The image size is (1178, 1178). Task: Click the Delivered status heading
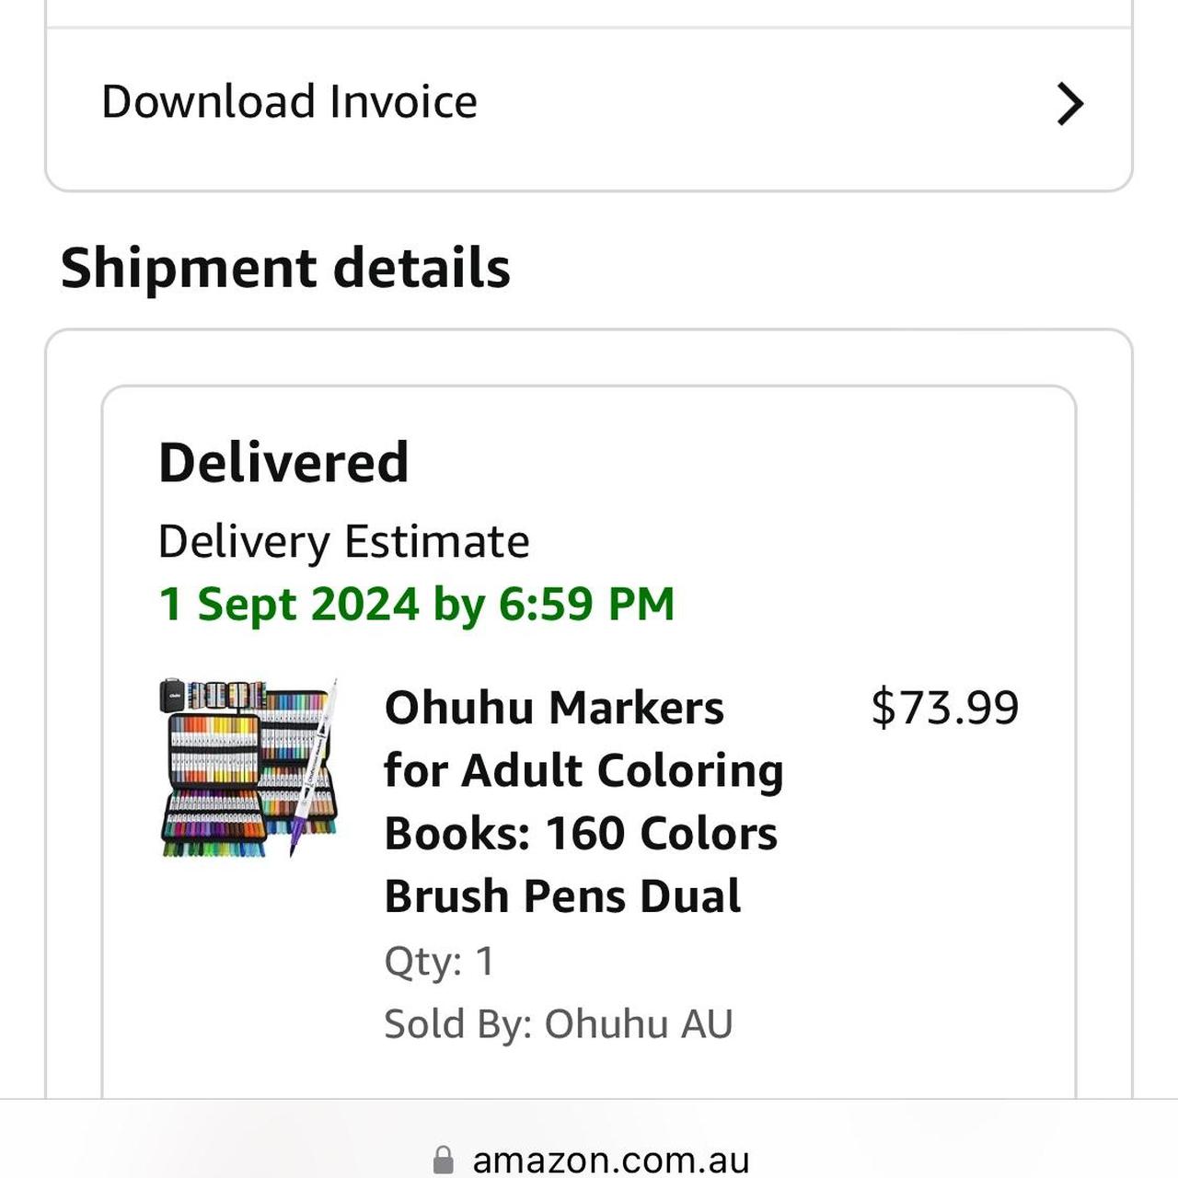click(283, 463)
